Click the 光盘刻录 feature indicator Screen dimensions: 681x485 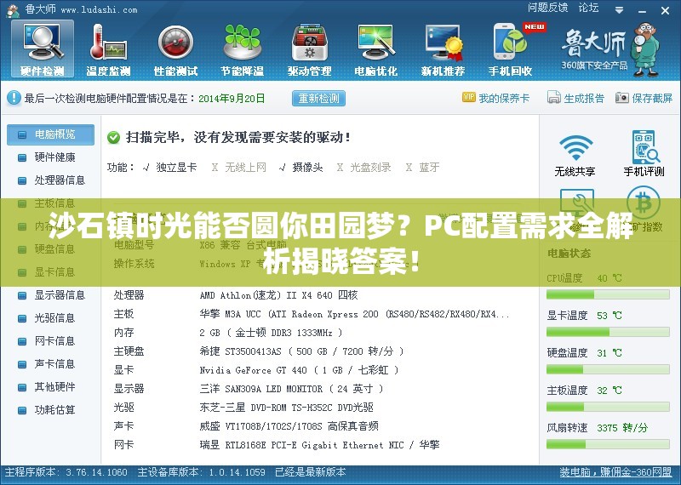point(364,167)
